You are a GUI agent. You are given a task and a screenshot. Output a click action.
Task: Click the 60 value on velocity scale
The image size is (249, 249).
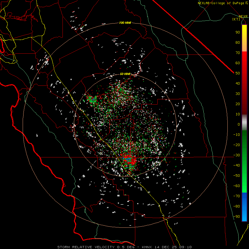238,63
